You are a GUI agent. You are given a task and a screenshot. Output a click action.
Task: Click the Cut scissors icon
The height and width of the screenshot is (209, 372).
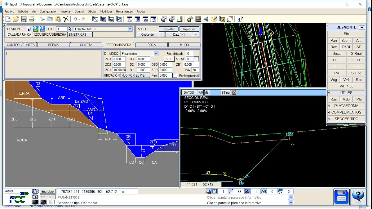42,19
